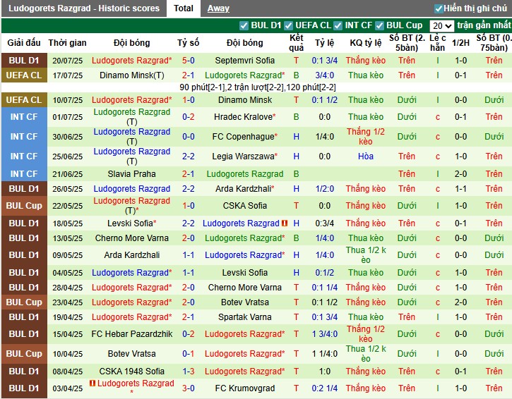The width and height of the screenshot is (512, 399).
Task: Click Cherno More Varna in the 13/05/25 row
Action: pyautogui.click(x=131, y=238)
